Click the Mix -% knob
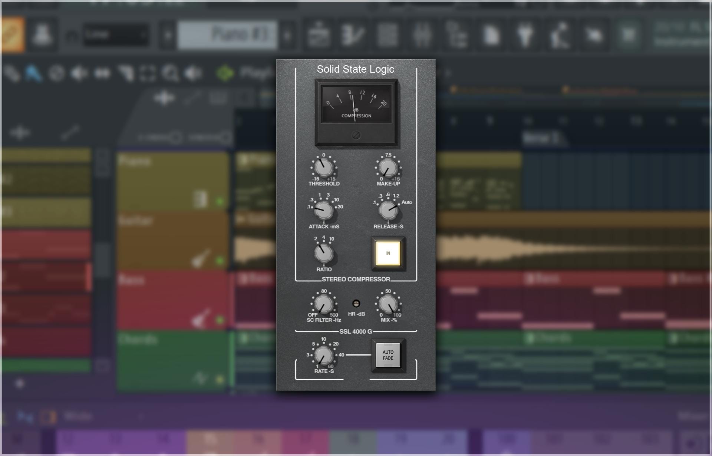 pyautogui.click(x=388, y=304)
